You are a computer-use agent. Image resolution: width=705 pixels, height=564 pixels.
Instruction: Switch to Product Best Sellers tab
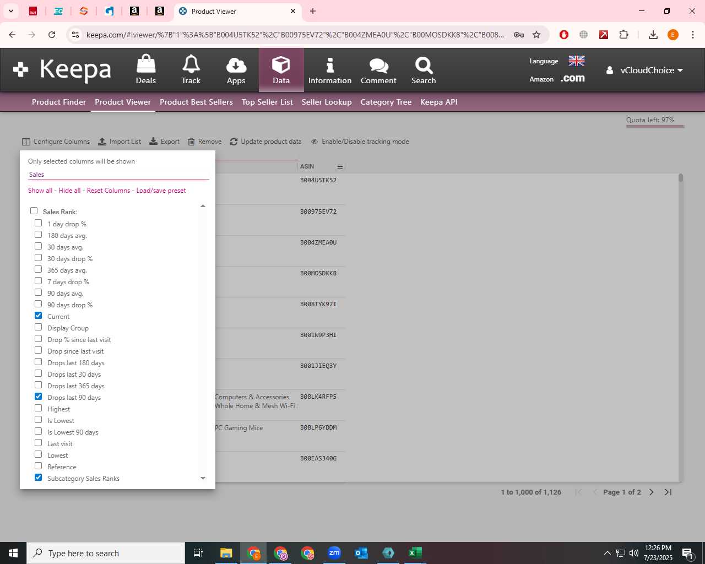coord(196,102)
